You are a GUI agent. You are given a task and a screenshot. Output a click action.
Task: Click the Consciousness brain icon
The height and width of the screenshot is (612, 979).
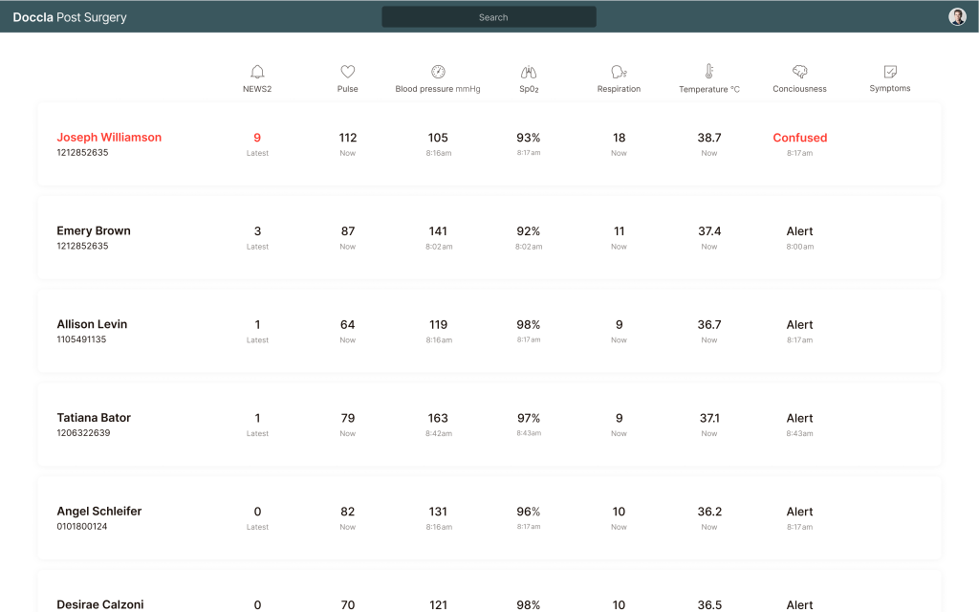tap(800, 71)
